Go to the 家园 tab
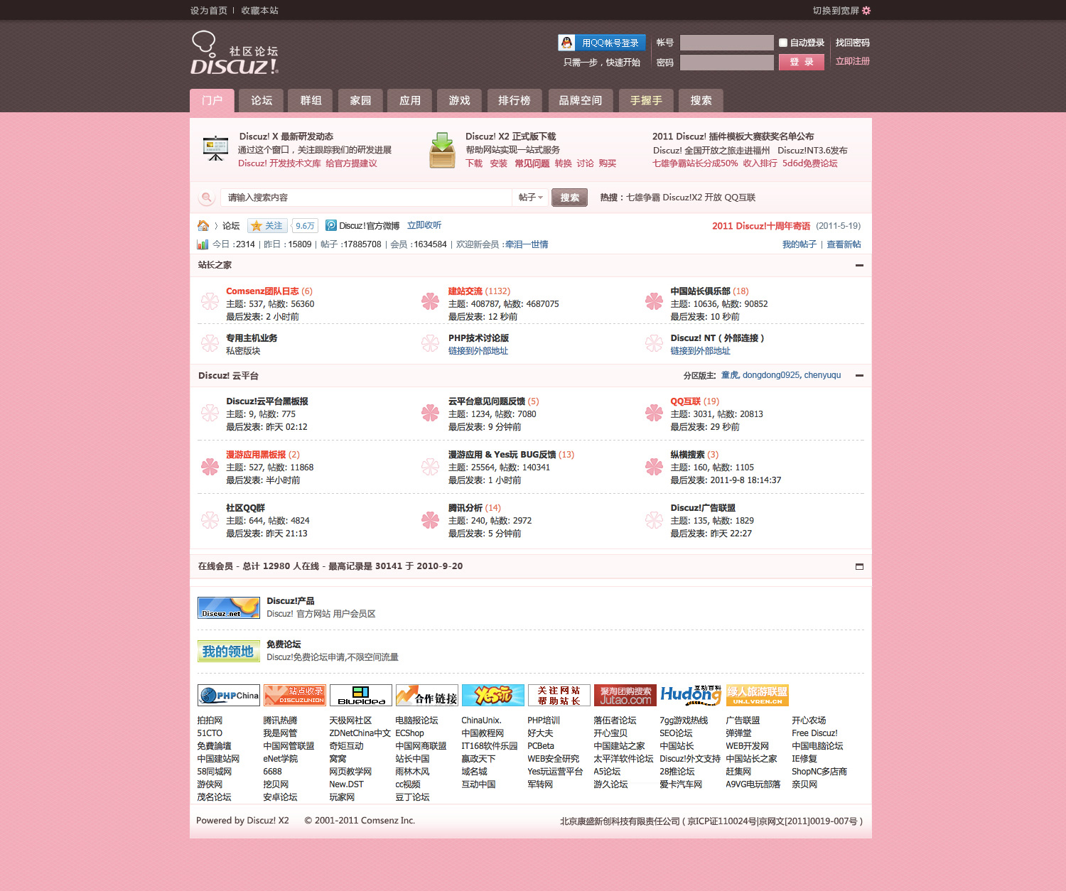The height and width of the screenshot is (891, 1066). pos(360,100)
